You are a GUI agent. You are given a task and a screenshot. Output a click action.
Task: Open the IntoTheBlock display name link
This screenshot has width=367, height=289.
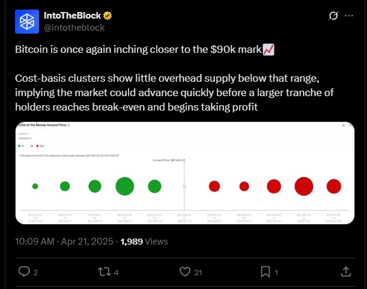pos(72,15)
